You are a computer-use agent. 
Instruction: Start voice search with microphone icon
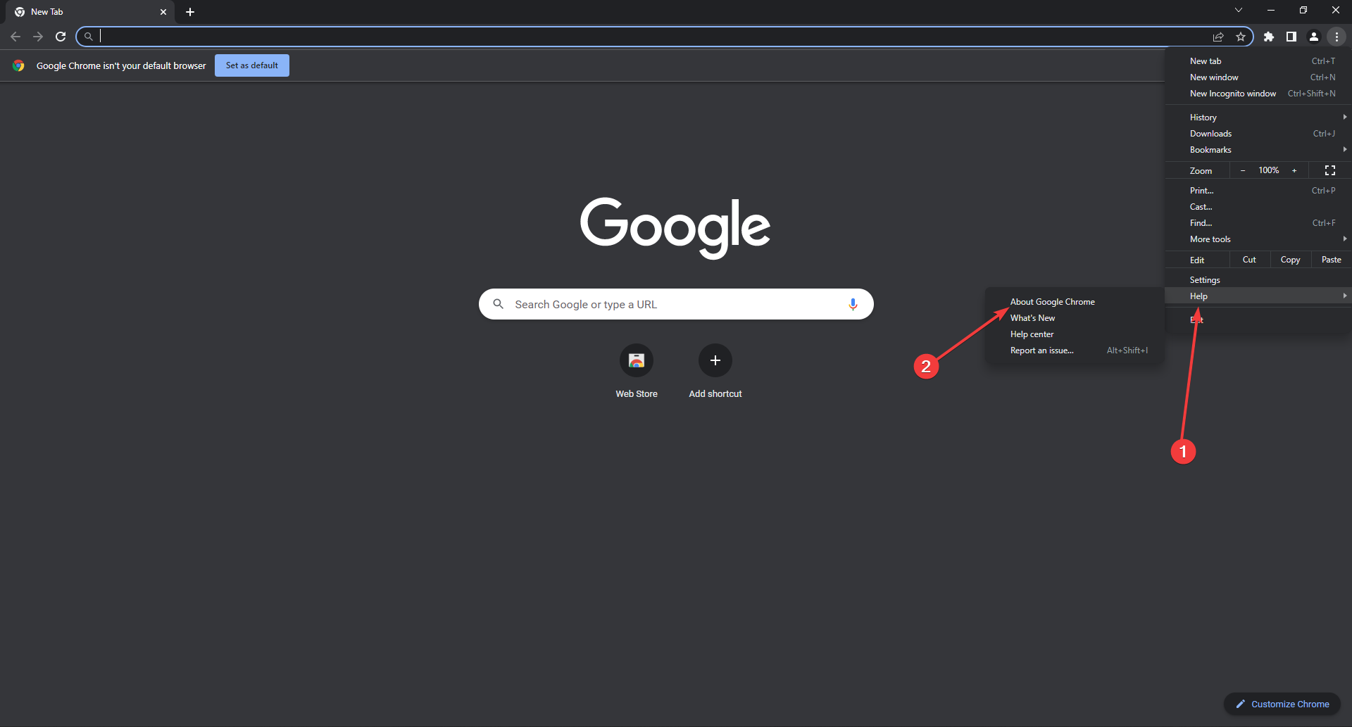[853, 304]
